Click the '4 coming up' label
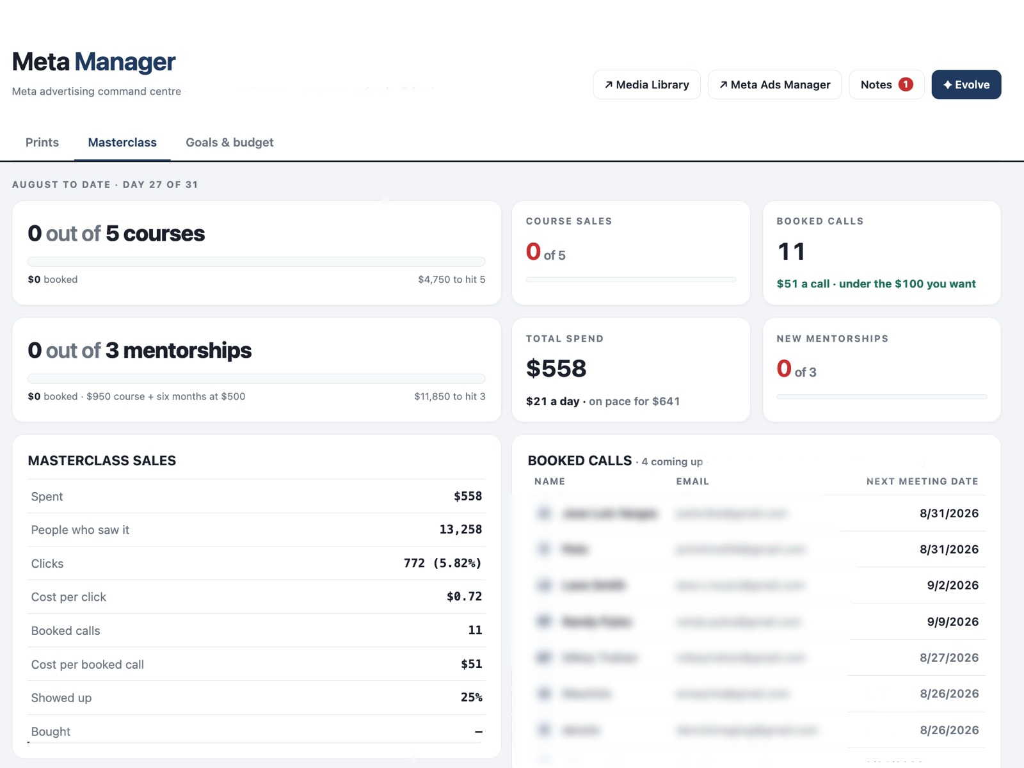Screen dimensions: 1024x768 (x=672, y=461)
